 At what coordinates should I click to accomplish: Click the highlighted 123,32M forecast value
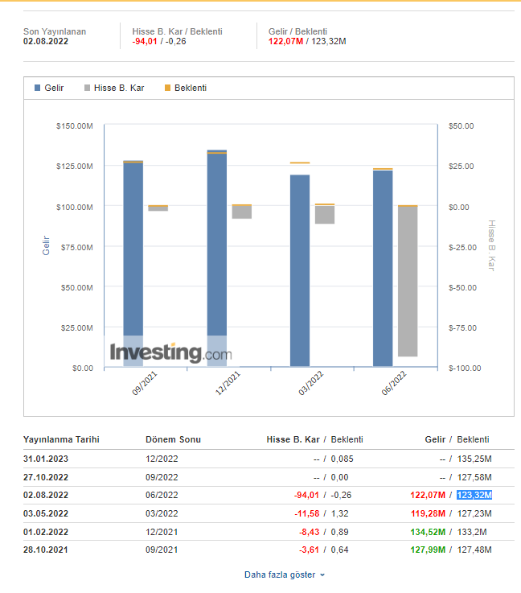coord(474,496)
